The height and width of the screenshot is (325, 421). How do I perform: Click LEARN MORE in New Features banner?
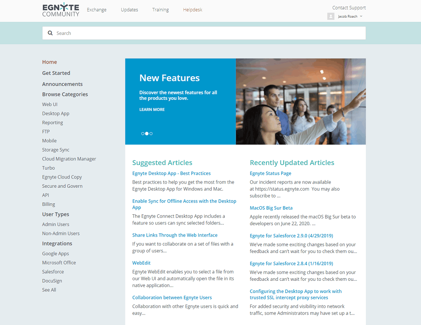click(x=152, y=109)
